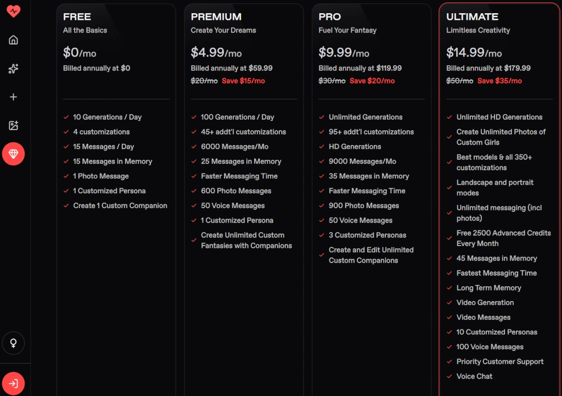Select the FREE plan heading

[x=77, y=17]
